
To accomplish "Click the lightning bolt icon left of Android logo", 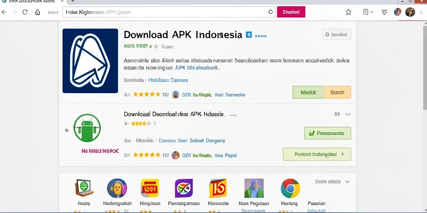I will 67,130.
